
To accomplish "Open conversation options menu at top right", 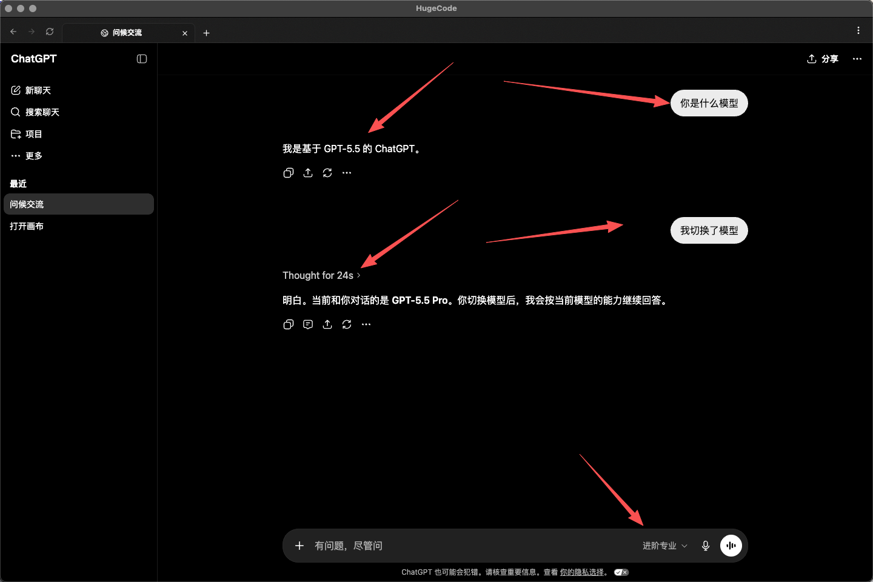I will pos(857,59).
